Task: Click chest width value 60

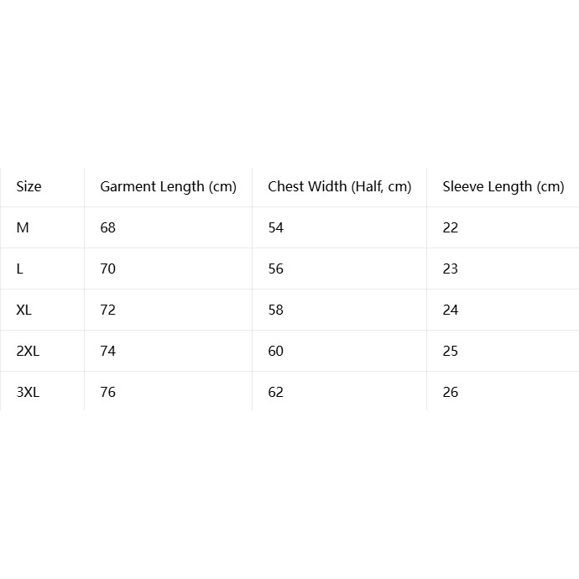Action: [276, 351]
